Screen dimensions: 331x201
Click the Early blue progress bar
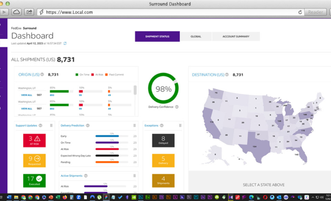pos(107,136)
